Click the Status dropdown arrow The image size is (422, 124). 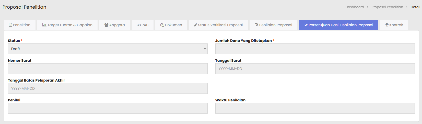coord(205,49)
